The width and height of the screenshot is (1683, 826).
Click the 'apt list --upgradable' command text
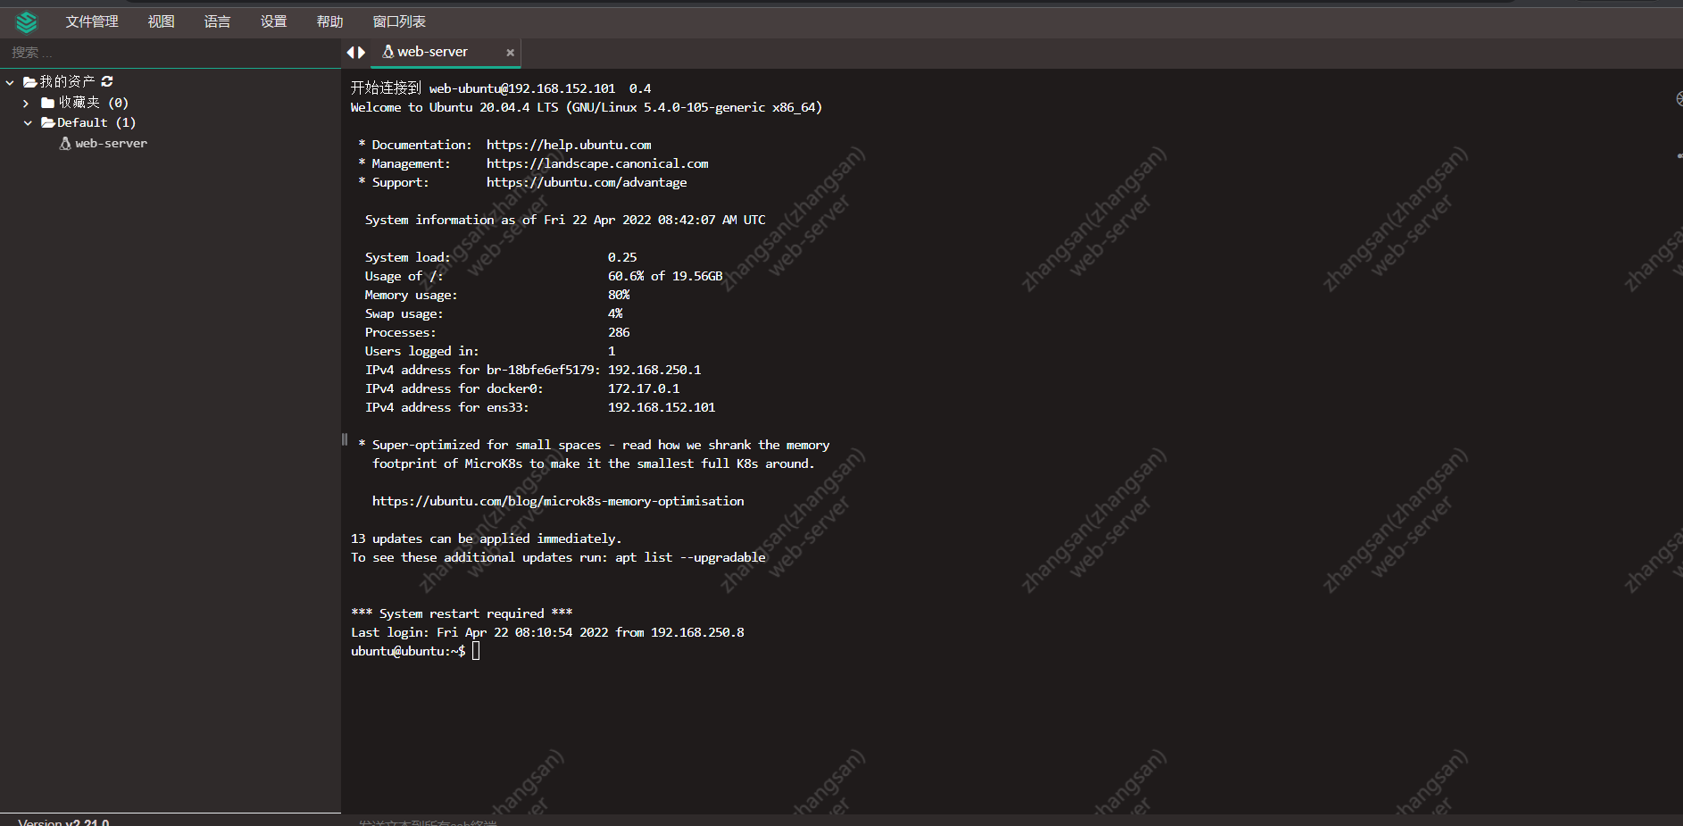click(690, 557)
